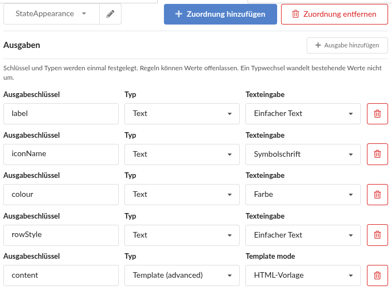
Task: Open Typ dropdown for the colour row
Action: tap(182, 195)
